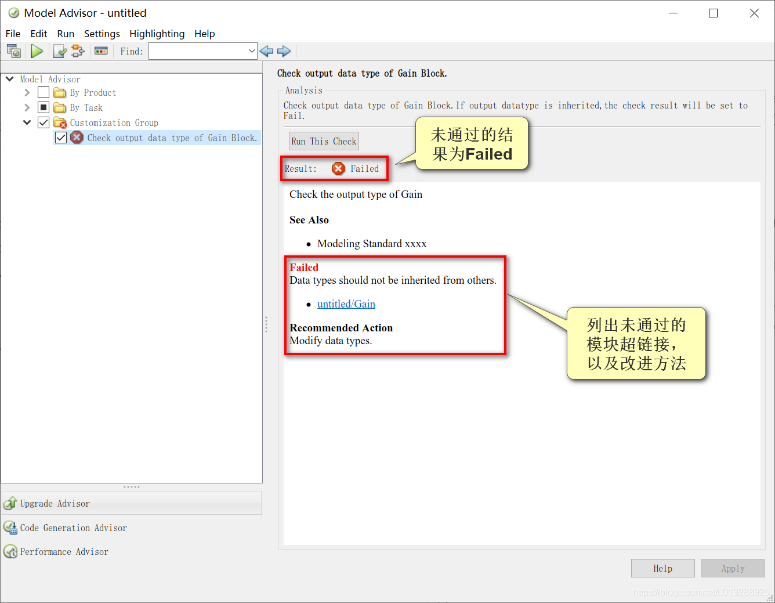The image size is (775, 603).
Task: Click the Run This Check button
Action: [324, 141]
